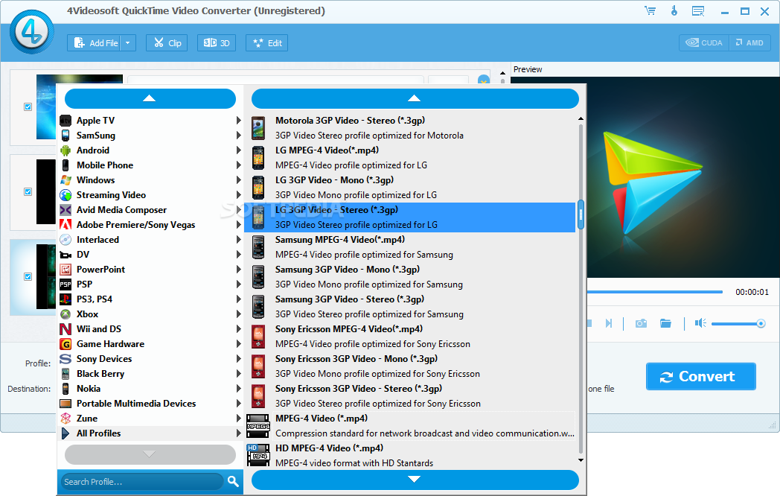Image resolution: width=780 pixels, height=496 pixels.
Task: Expand the Nokia category arrow
Action: [238, 389]
